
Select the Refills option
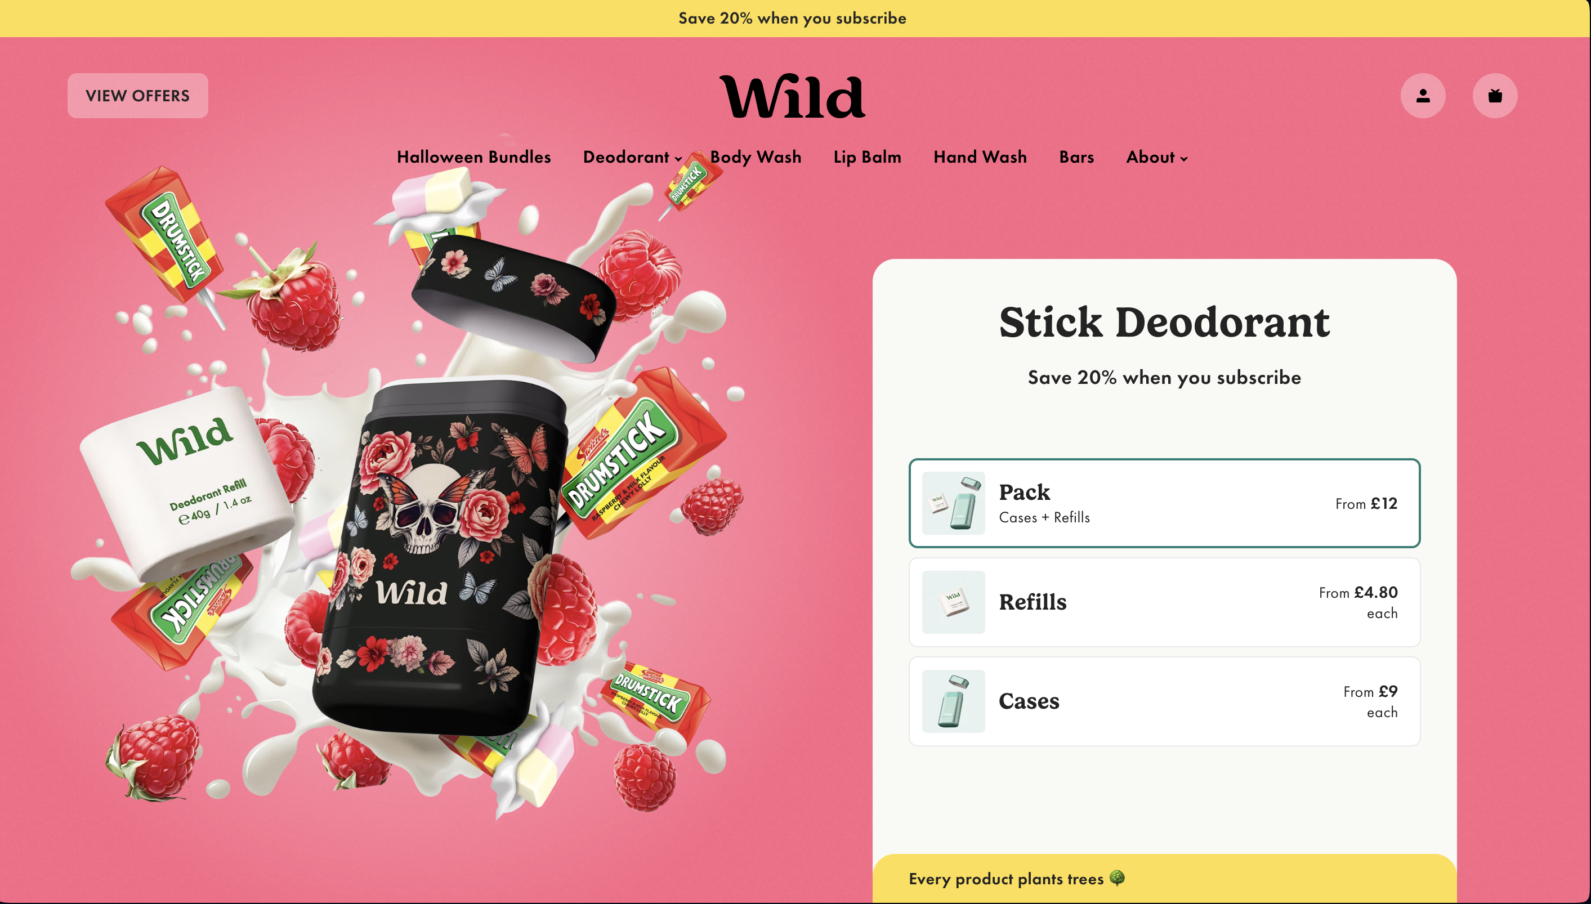pyautogui.click(x=1164, y=602)
